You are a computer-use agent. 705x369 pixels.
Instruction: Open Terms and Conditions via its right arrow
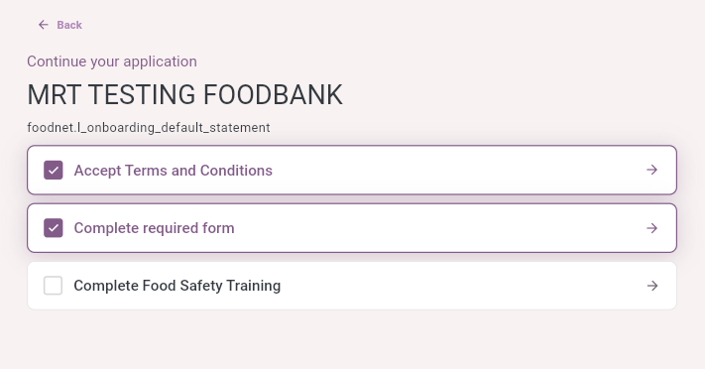[651, 170]
